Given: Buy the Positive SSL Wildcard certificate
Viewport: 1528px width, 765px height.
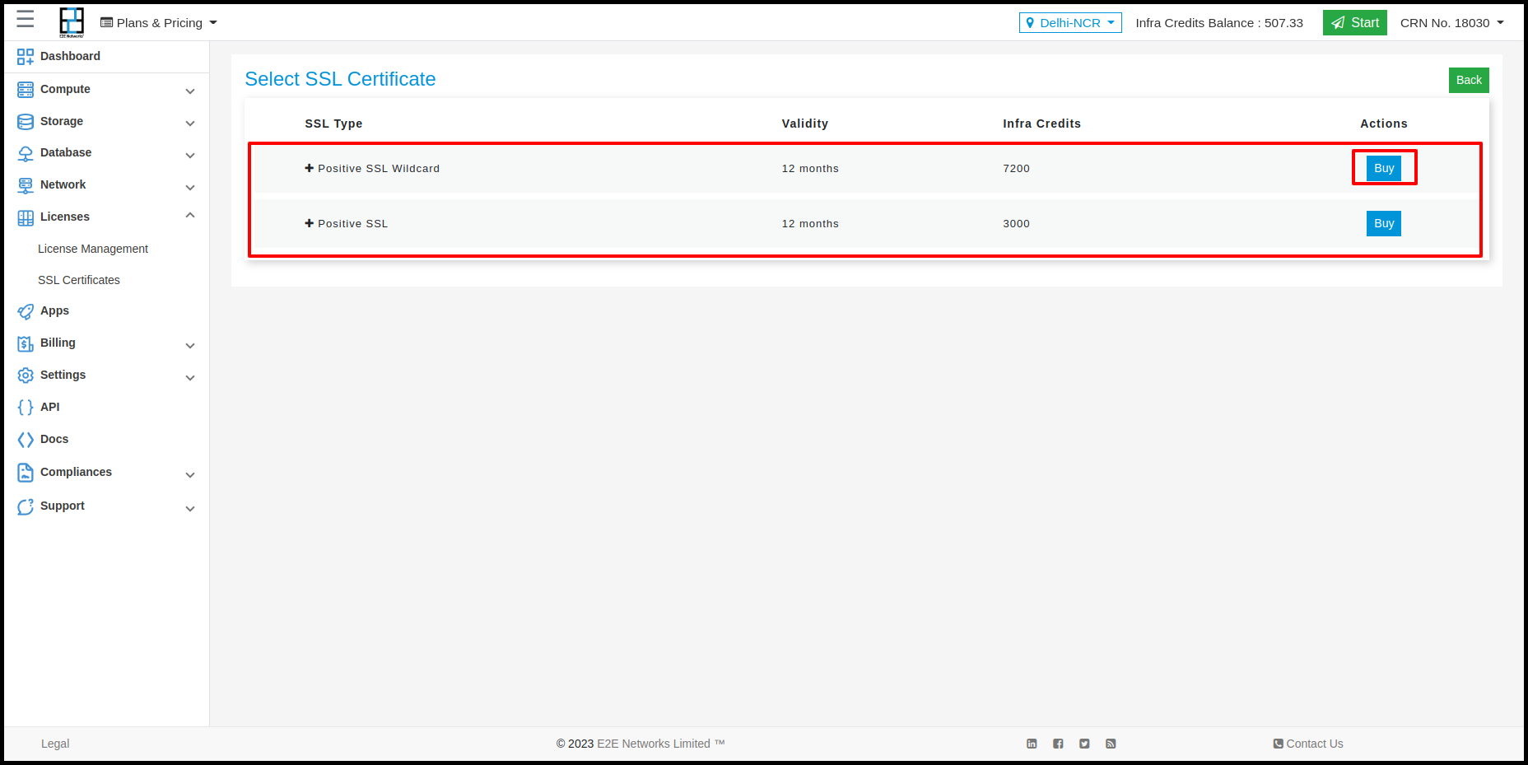Looking at the screenshot, I should point(1384,168).
